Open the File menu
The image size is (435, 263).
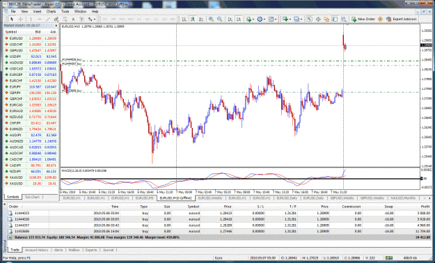click(13, 11)
